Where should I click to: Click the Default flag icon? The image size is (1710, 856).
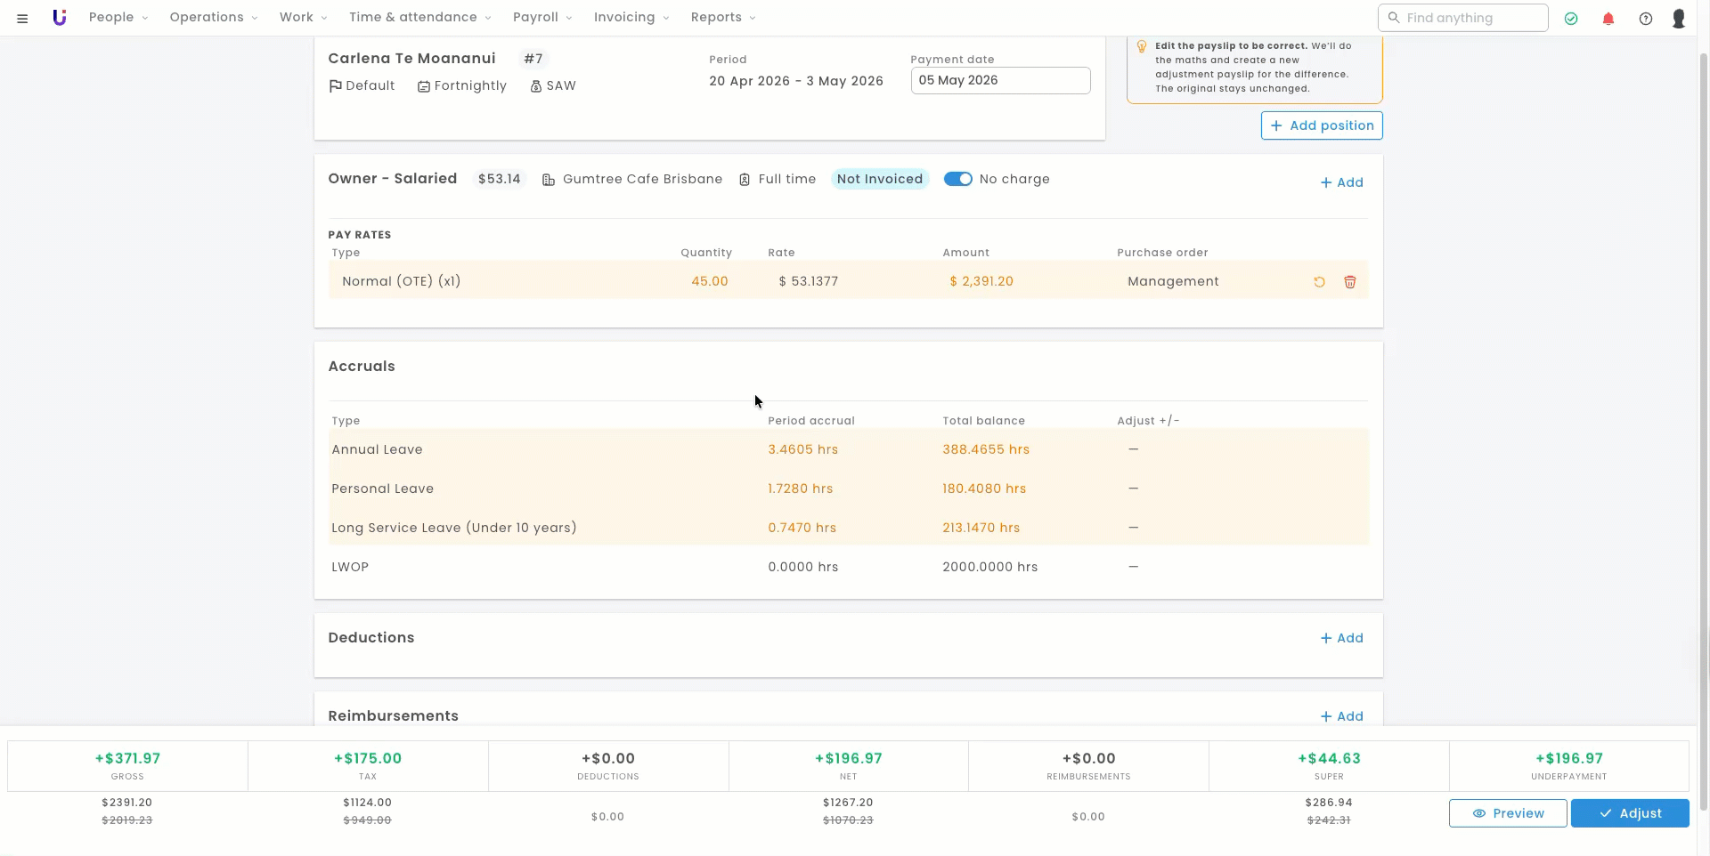[x=336, y=86]
